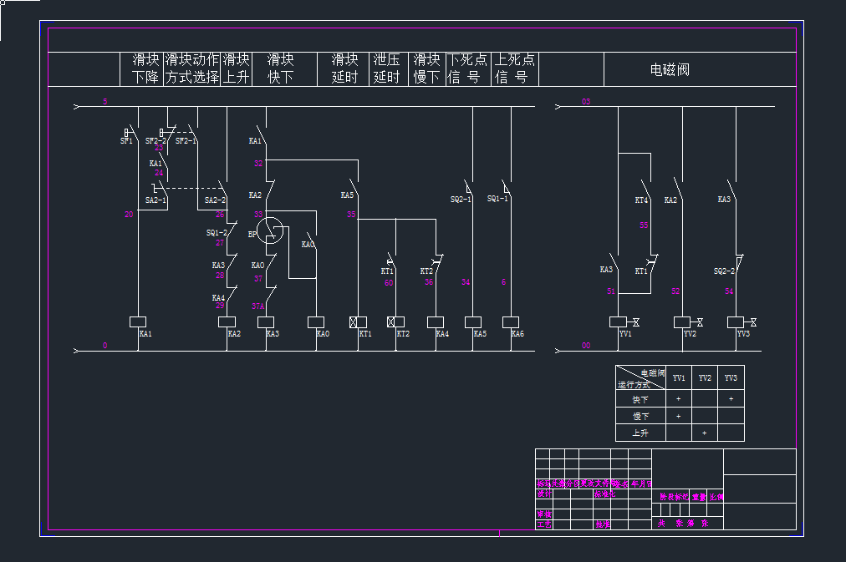This screenshot has width=846, height=562.
Task: Click wire number 03 on right power rail
Action: [586, 102]
